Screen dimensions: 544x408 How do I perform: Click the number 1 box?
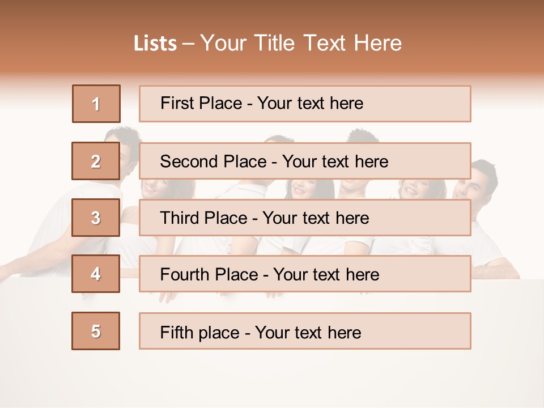coord(96,104)
